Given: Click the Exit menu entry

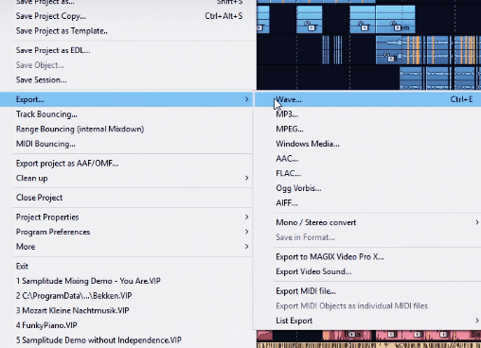Looking at the screenshot, I should pyautogui.click(x=22, y=267).
